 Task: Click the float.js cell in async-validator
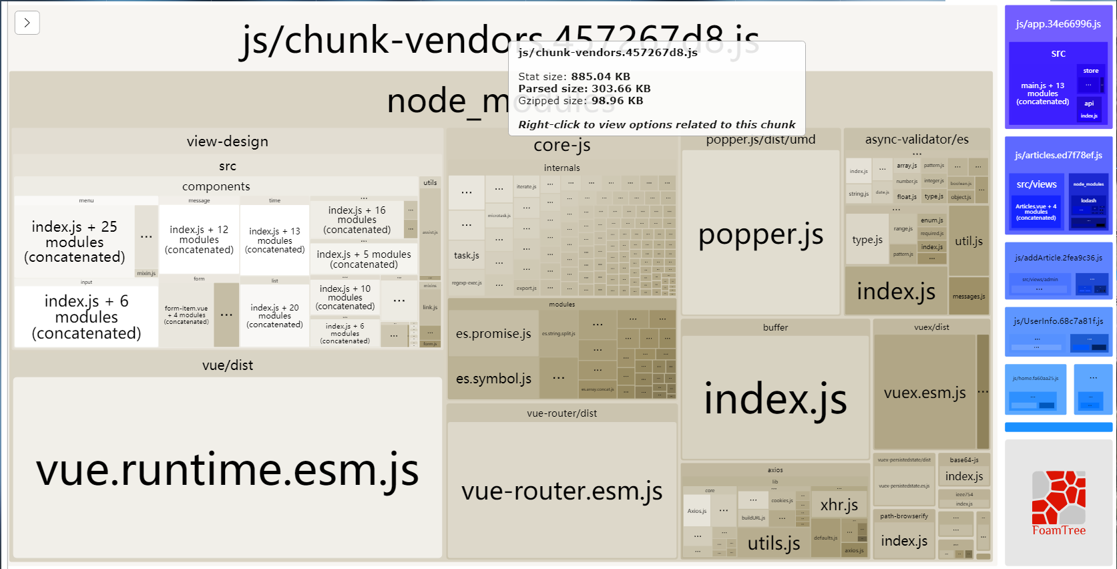click(x=907, y=197)
